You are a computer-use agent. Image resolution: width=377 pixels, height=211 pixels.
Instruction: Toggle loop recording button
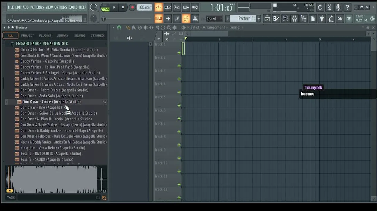coord(195,7)
